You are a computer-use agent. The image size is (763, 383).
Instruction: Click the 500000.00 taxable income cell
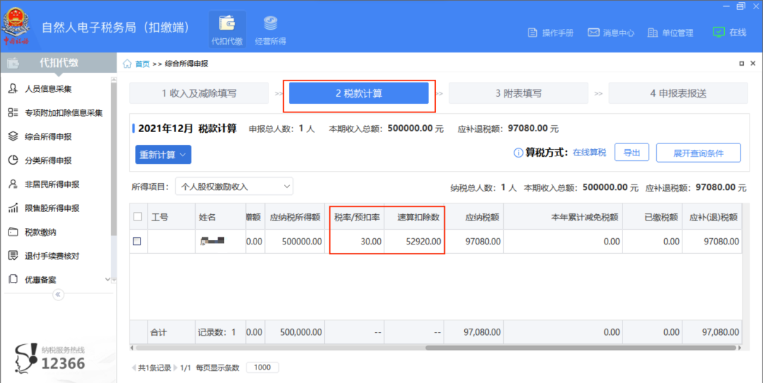[x=295, y=242]
